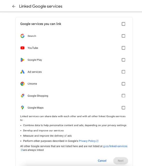
Task: Select the Ad services checkbox
Action: [123, 72]
